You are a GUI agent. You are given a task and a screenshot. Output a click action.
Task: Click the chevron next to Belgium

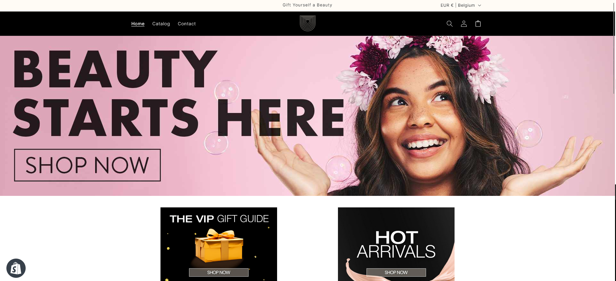pos(480,5)
